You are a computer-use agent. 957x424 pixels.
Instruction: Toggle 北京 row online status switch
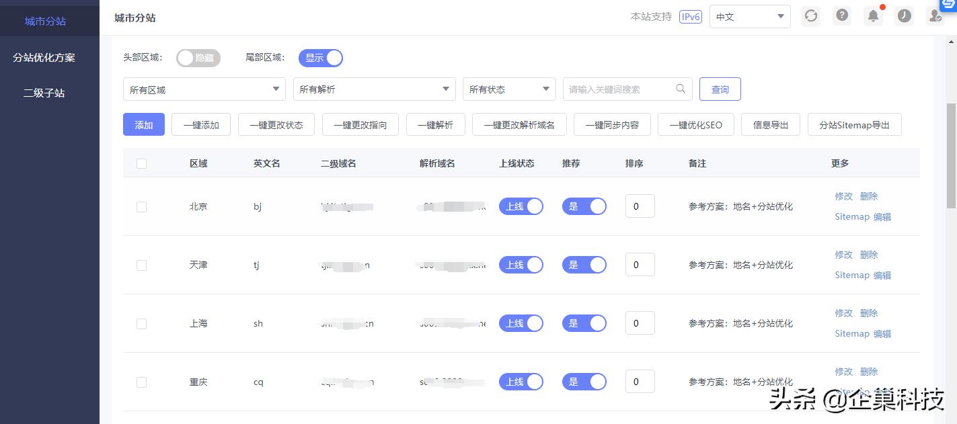(521, 206)
